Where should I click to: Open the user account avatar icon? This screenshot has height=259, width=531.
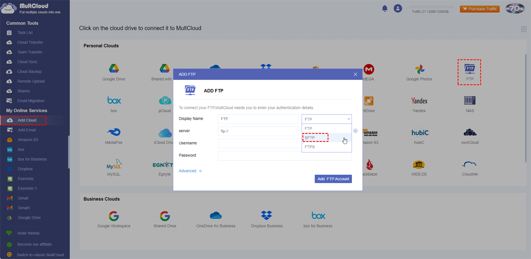397,8
